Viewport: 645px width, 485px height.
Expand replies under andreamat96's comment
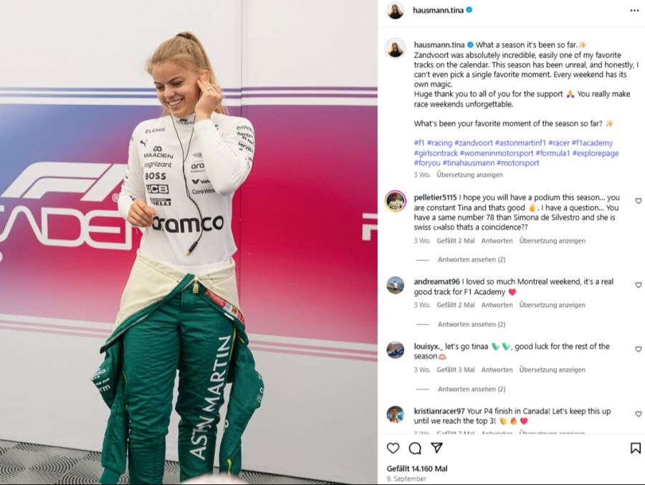472,324
